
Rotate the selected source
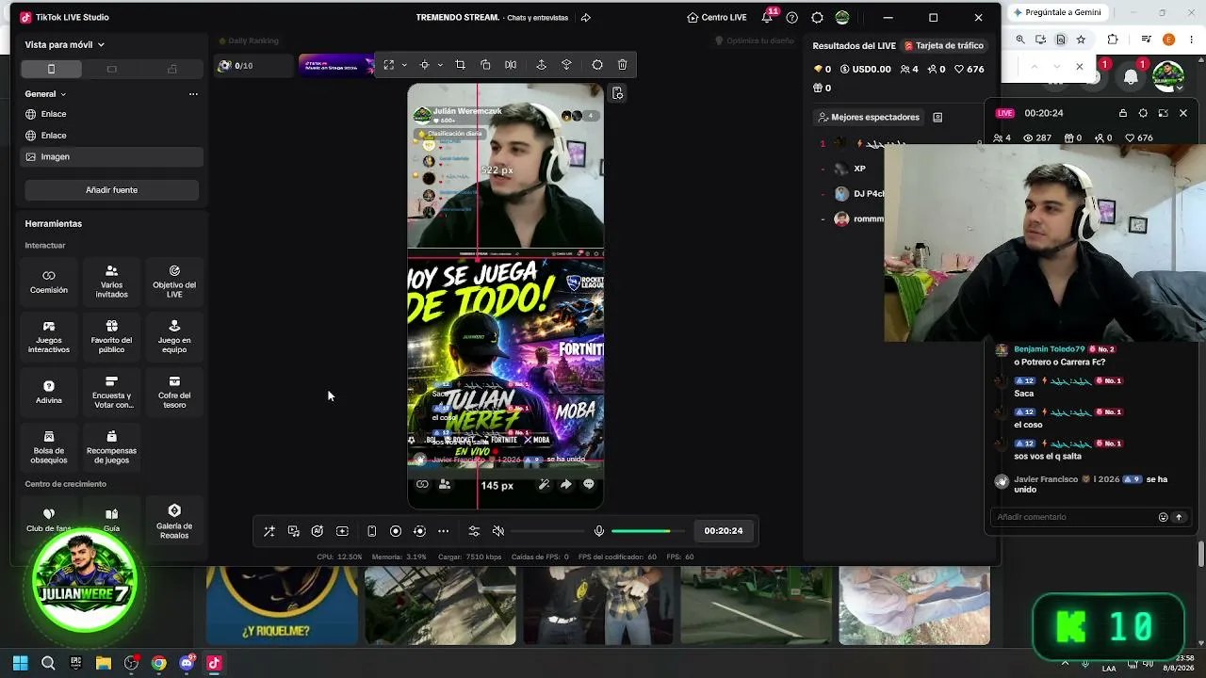pyautogui.click(x=485, y=65)
